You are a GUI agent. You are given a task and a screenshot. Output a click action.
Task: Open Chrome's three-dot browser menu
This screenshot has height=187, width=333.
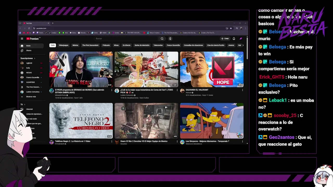pyautogui.click(x=245, y=28)
